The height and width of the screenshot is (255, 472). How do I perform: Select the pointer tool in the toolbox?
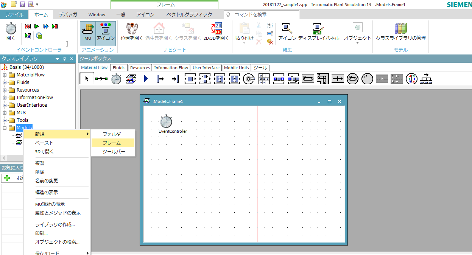pyautogui.click(x=87, y=78)
